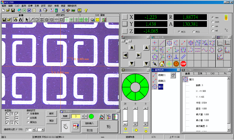The width and height of the screenshot is (234, 140).
Task: Select the rectangle measurement tool
Action: tap(184, 50)
